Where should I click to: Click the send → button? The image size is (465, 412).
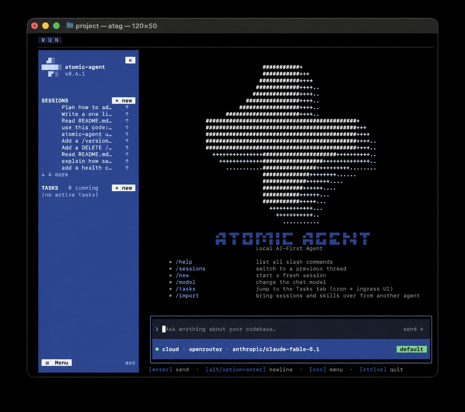tap(413, 329)
